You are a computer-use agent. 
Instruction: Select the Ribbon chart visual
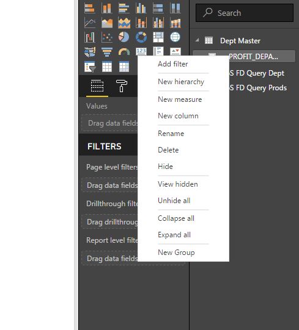coord(175,23)
